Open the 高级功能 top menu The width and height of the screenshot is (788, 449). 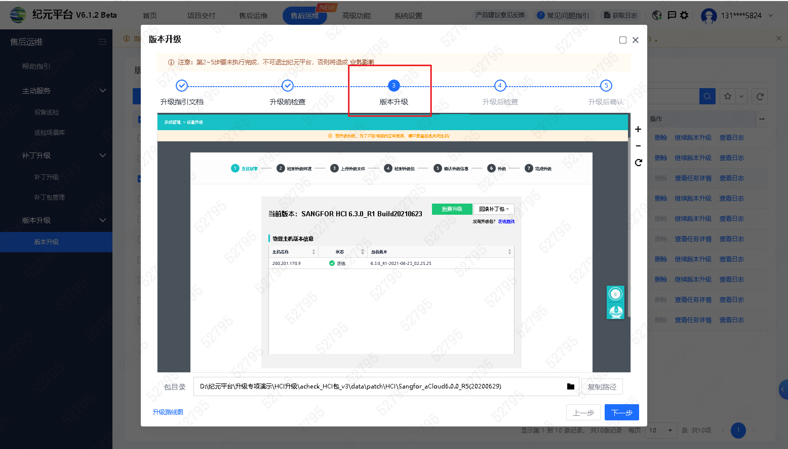tap(356, 16)
